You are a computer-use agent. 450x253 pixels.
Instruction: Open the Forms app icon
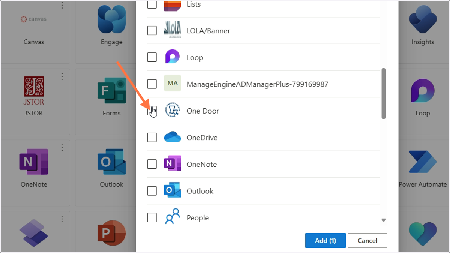[111, 91]
